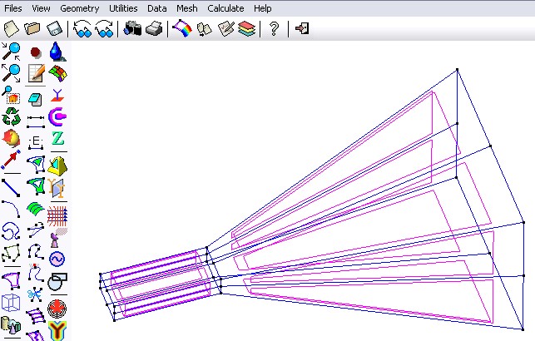Screen dimensions: 535x341
Task: Save project with the floppy disk icon
Action: coord(54,28)
